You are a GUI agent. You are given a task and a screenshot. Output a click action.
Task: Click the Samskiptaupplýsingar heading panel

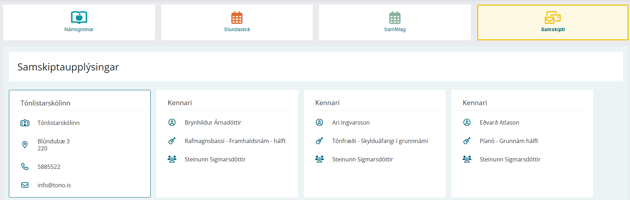pyautogui.click(x=316, y=67)
